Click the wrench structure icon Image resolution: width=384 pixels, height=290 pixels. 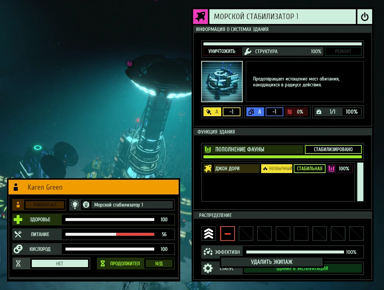coord(248,51)
